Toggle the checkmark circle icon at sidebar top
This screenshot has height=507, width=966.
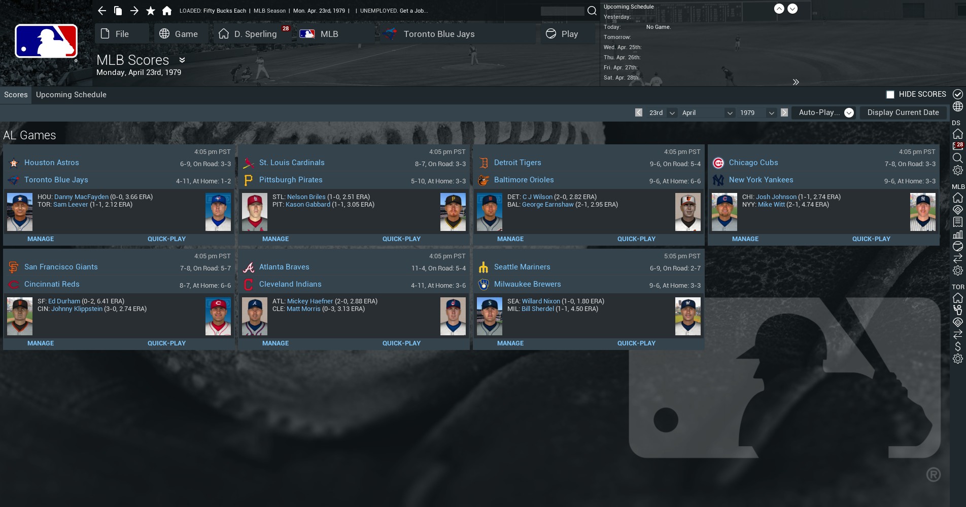(x=958, y=94)
